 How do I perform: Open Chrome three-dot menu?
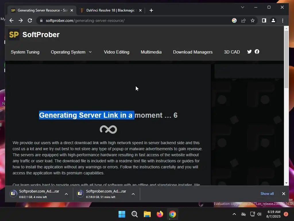click(x=283, y=20)
